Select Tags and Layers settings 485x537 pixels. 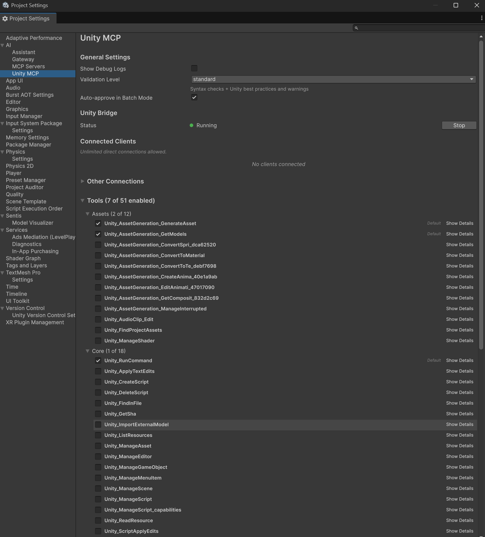[26, 265]
